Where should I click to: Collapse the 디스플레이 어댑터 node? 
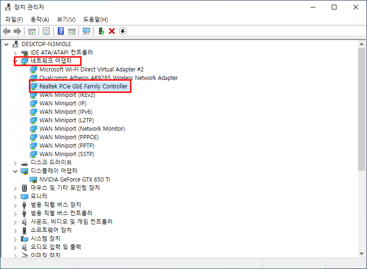[16, 172]
